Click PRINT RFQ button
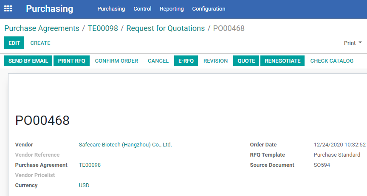 (x=72, y=61)
